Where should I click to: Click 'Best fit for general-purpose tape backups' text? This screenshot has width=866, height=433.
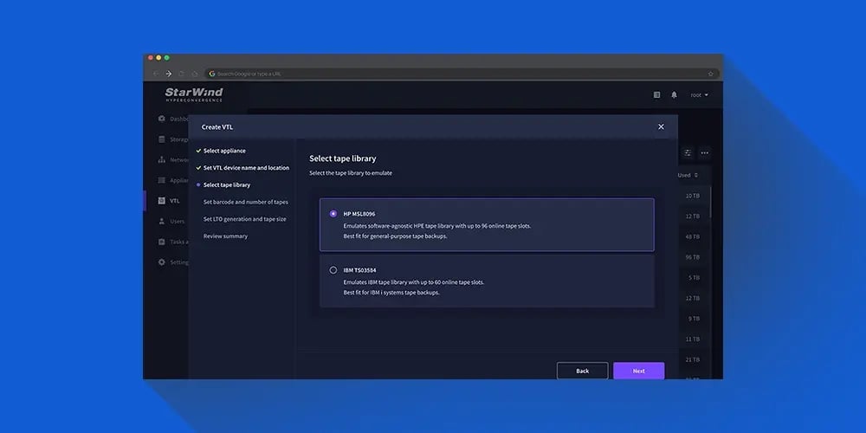tap(395, 236)
